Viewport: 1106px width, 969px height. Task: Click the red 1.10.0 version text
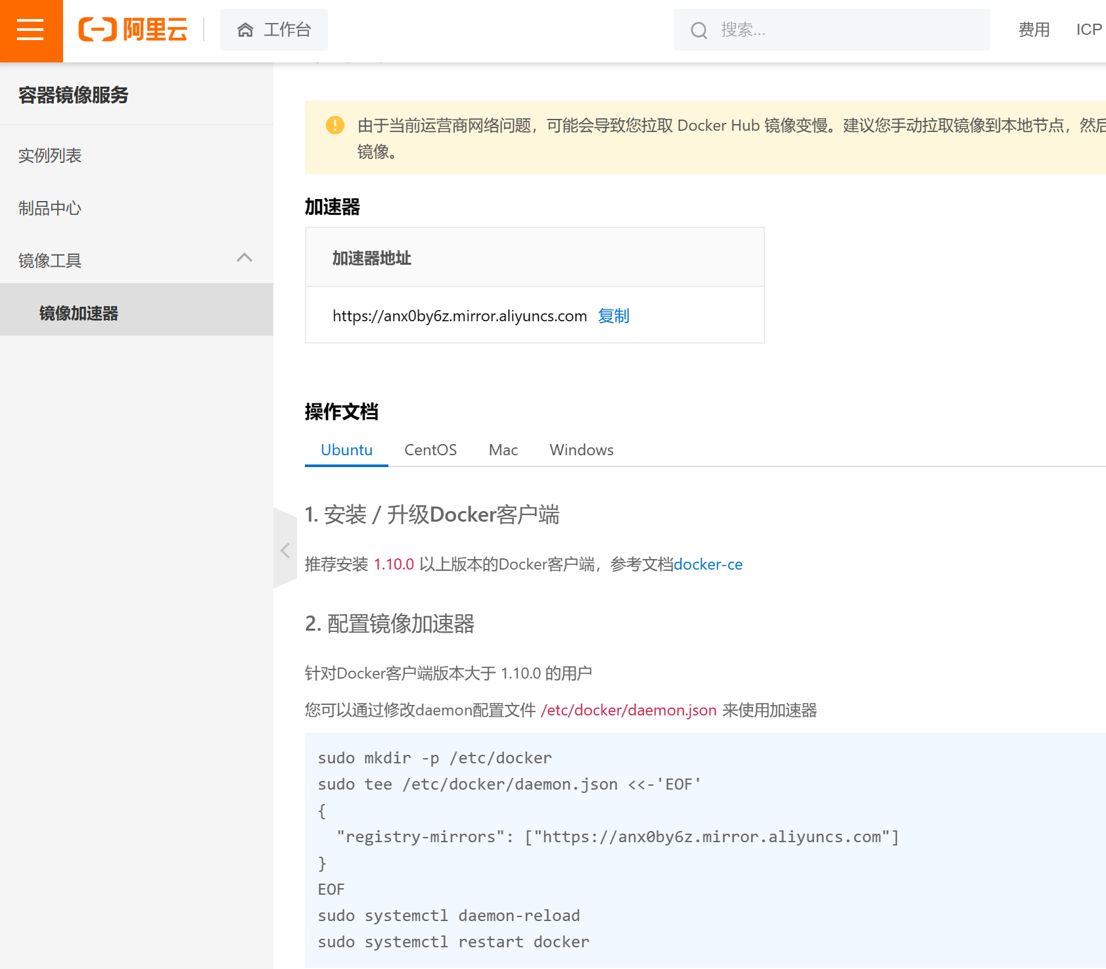coord(394,564)
